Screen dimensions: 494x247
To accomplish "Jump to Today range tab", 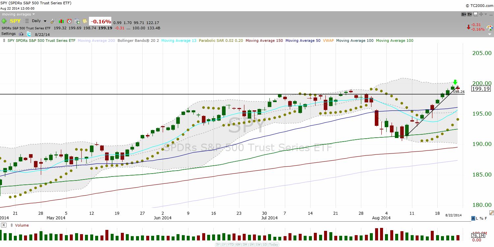I will tap(273, 245).
